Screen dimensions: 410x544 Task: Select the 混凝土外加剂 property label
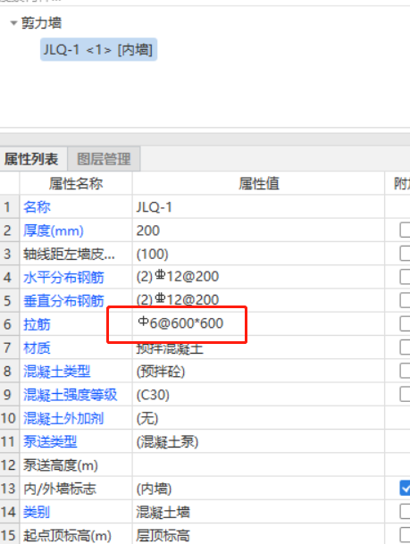pos(63,418)
